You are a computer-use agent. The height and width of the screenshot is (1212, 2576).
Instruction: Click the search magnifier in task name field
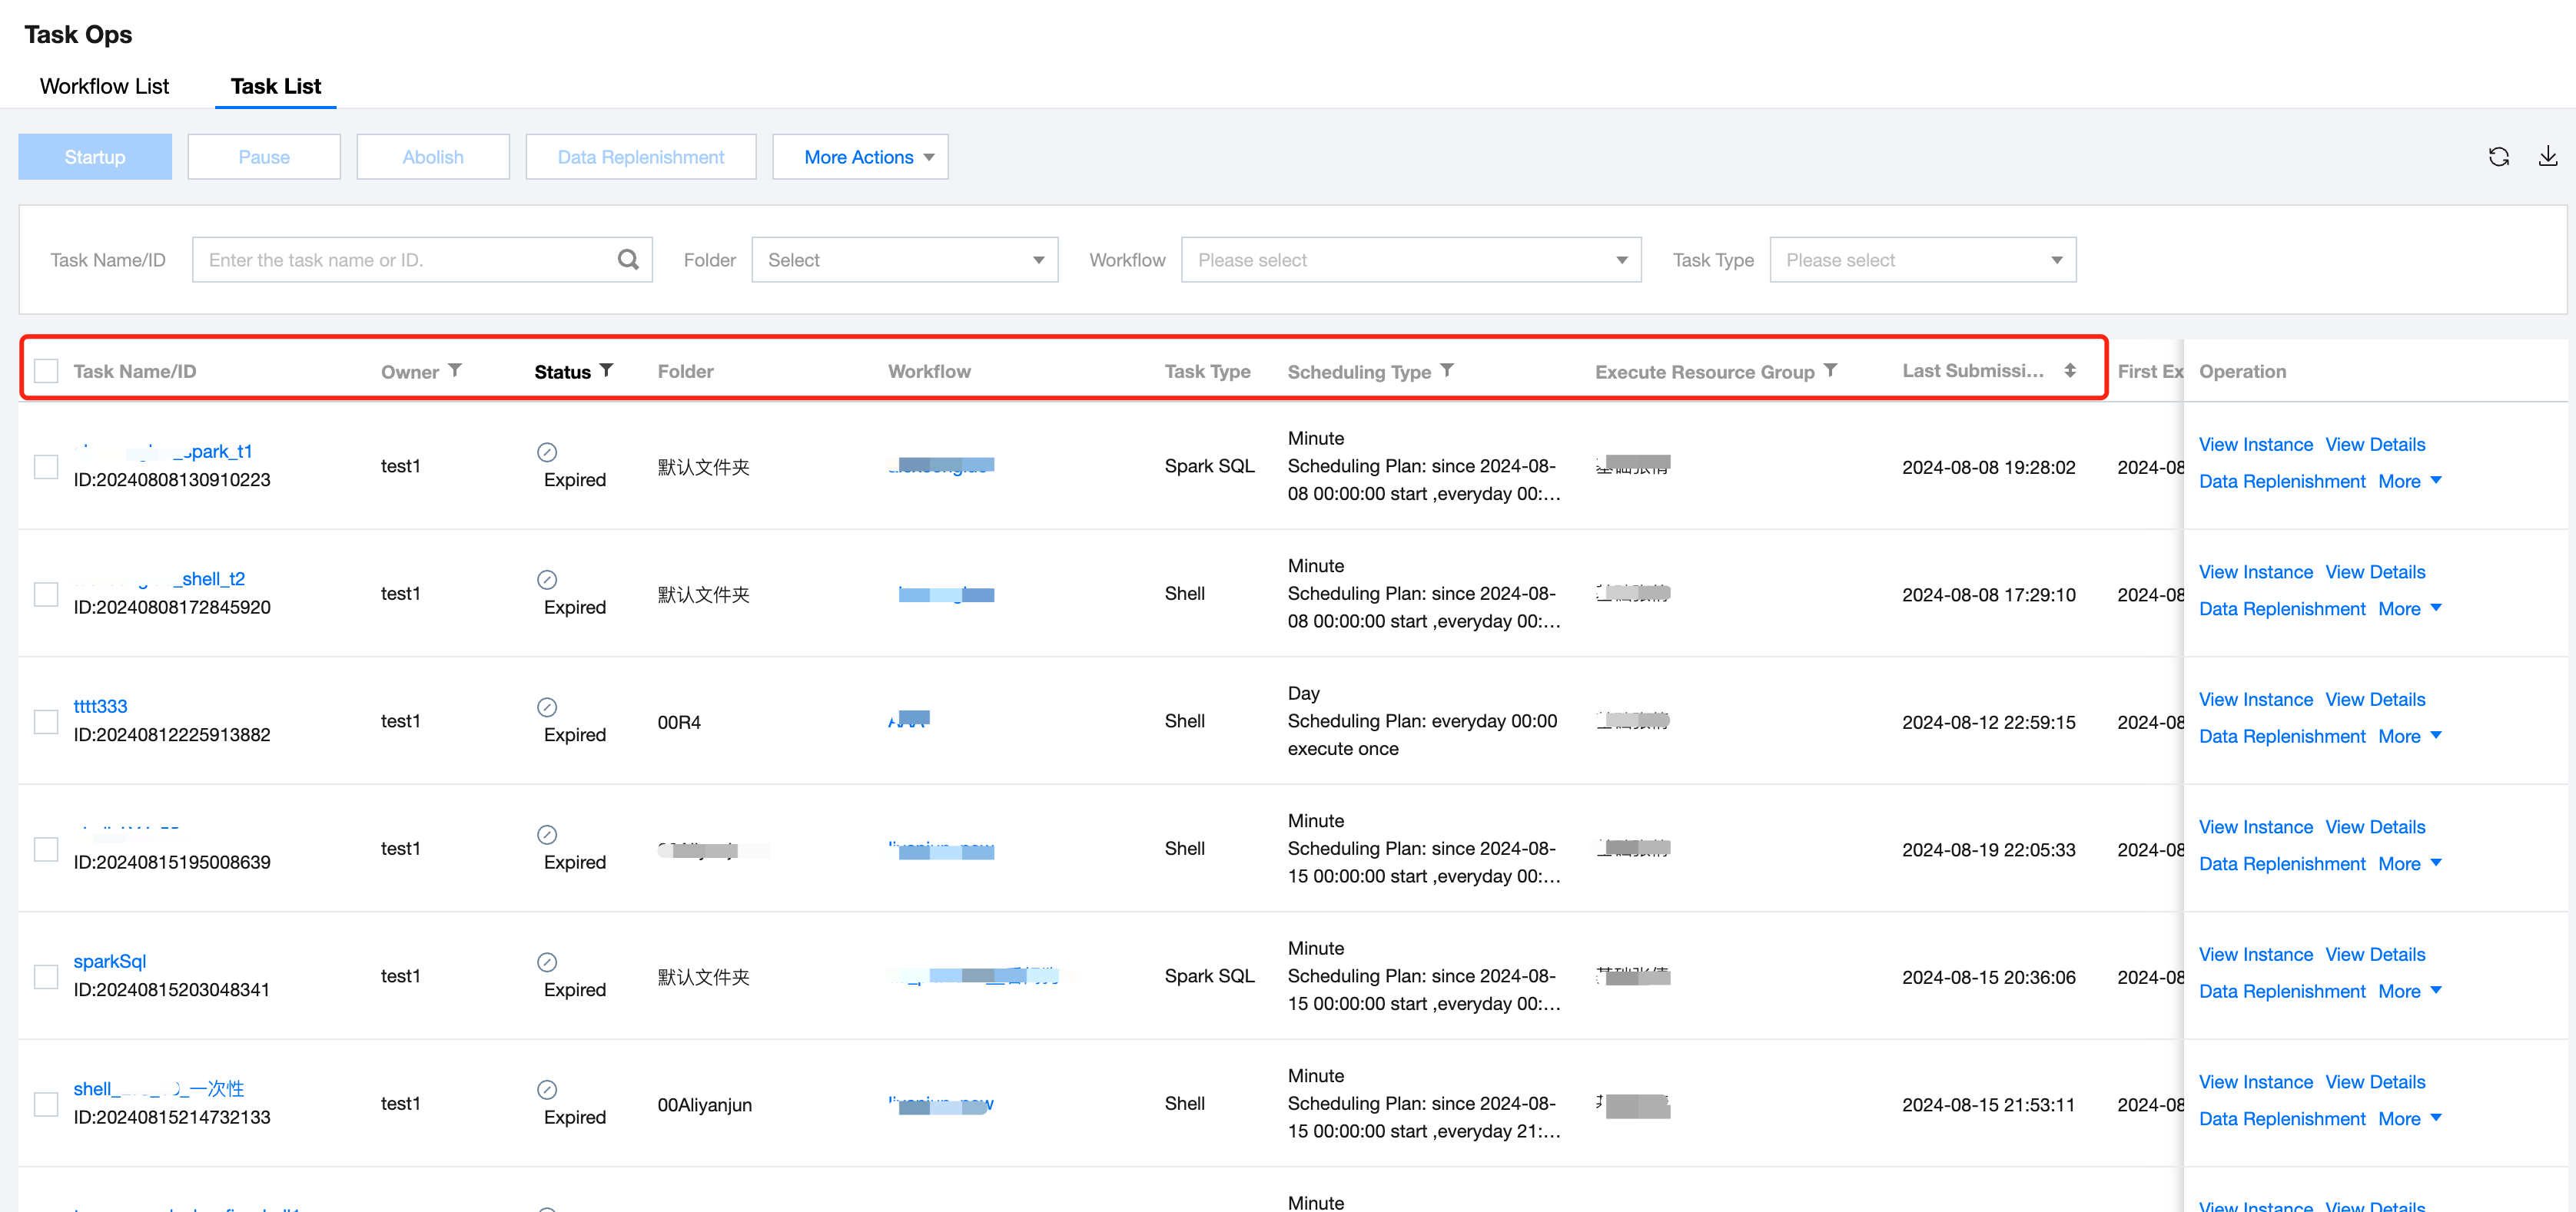click(628, 260)
